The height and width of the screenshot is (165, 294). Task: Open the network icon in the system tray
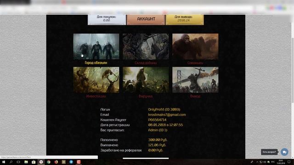[261, 162]
